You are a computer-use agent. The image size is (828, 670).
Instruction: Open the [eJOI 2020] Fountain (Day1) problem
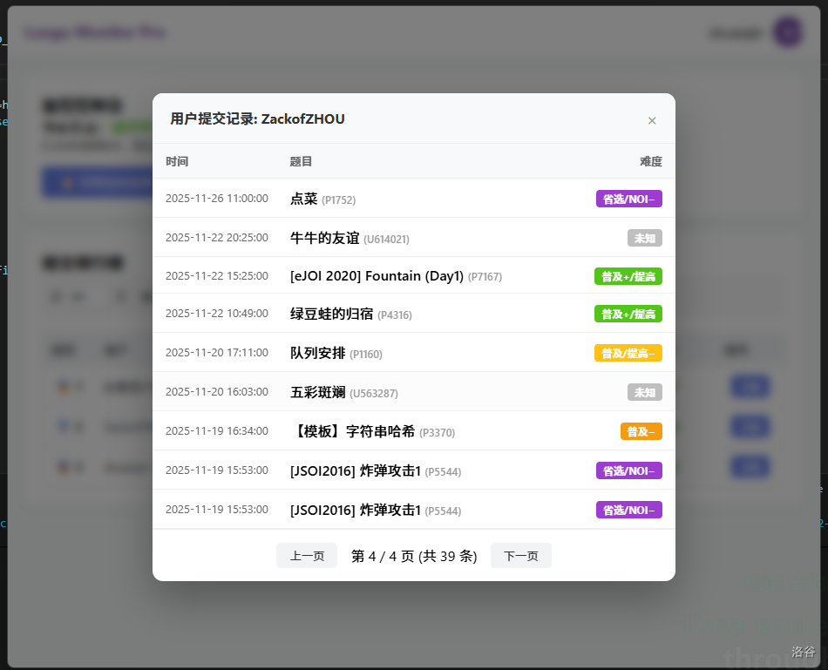click(377, 276)
